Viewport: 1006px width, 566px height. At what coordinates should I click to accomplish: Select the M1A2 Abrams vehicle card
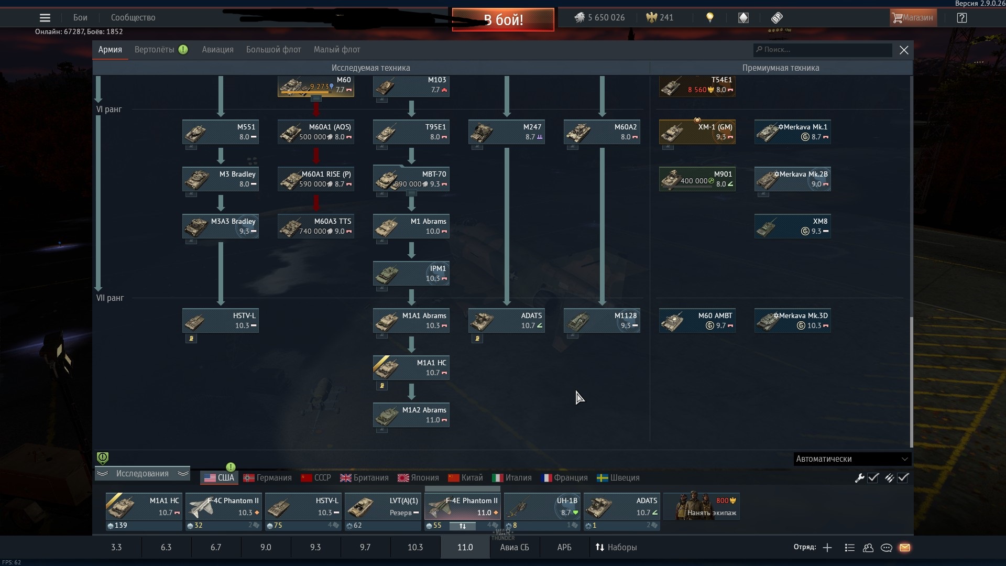pyautogui.click(x=411, y=415)
